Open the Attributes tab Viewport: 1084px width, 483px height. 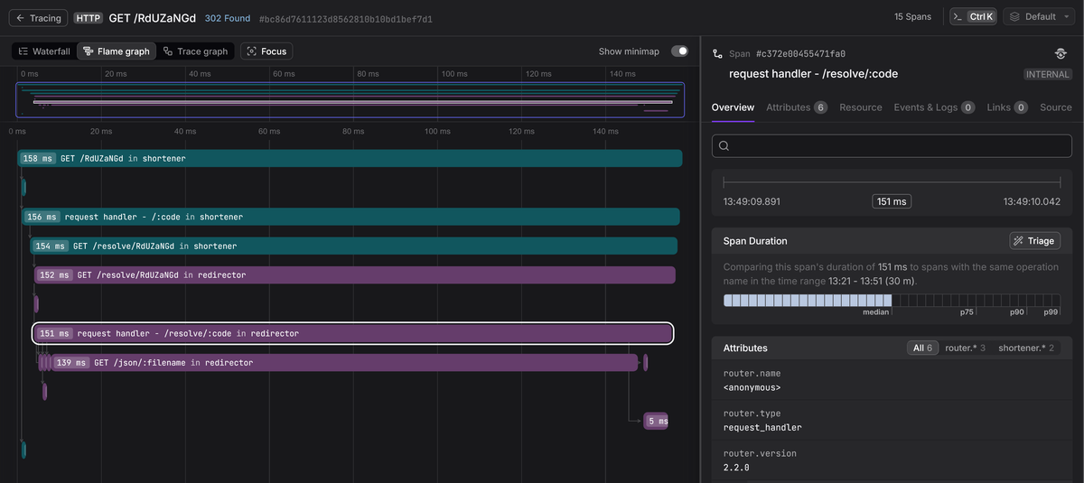click(x=796, y=107)
